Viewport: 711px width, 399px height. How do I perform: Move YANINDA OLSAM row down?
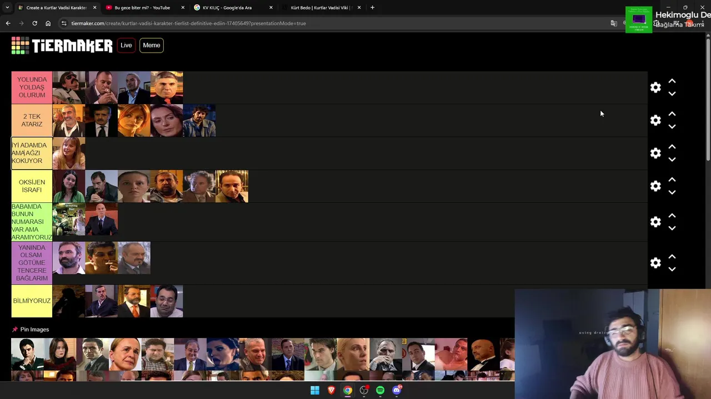[672, 269]
